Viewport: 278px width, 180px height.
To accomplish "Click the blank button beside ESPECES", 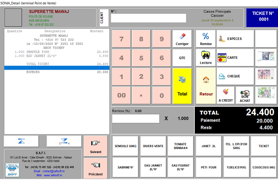I will (x=266, y=39).
